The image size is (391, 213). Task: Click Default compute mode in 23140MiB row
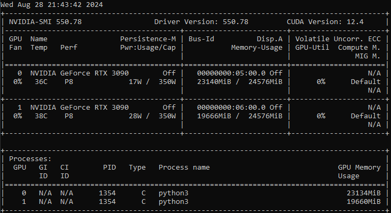(366, 82)
